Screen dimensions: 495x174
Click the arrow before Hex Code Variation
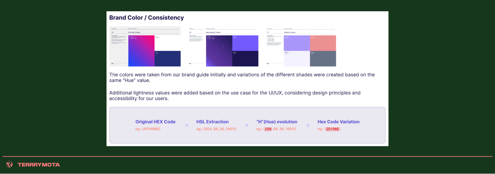(307, 125)
